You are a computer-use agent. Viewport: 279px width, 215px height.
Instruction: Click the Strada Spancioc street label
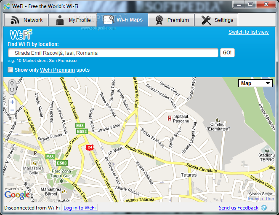[152, 138]
